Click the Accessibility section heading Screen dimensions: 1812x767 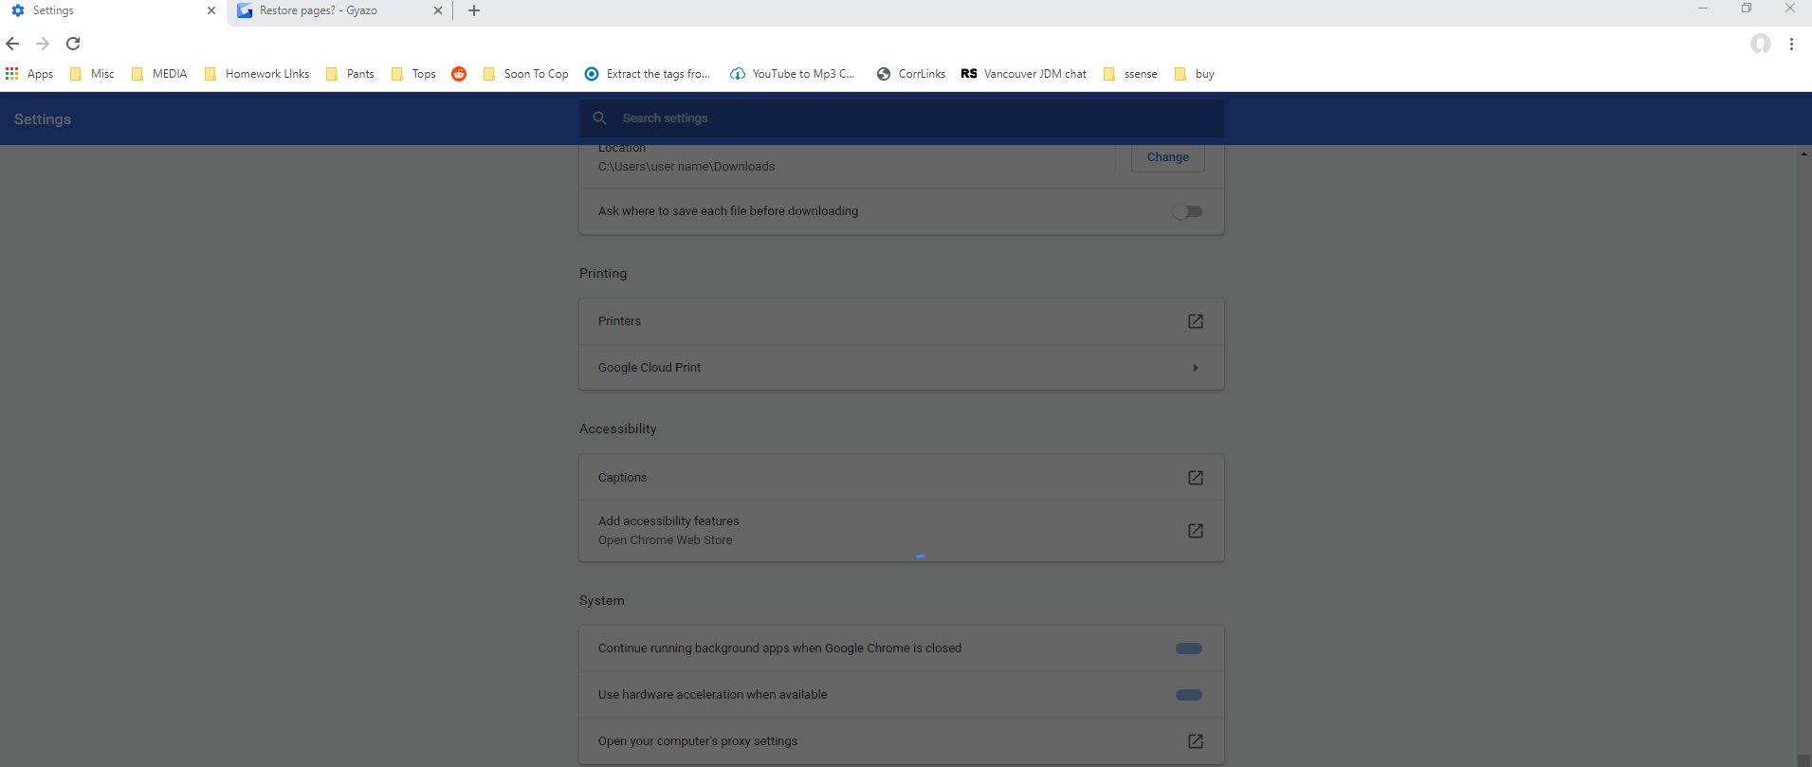pos(618,429)
